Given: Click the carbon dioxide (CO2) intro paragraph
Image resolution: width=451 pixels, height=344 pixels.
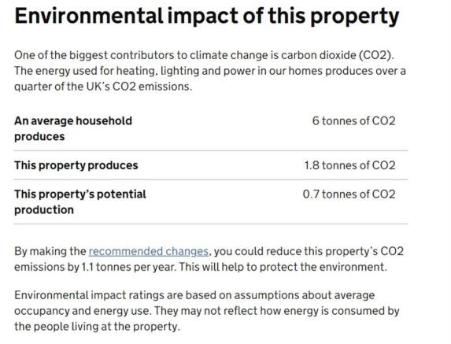Looking at the screenshot, I should pyautogui.click(x=210, y=71).
